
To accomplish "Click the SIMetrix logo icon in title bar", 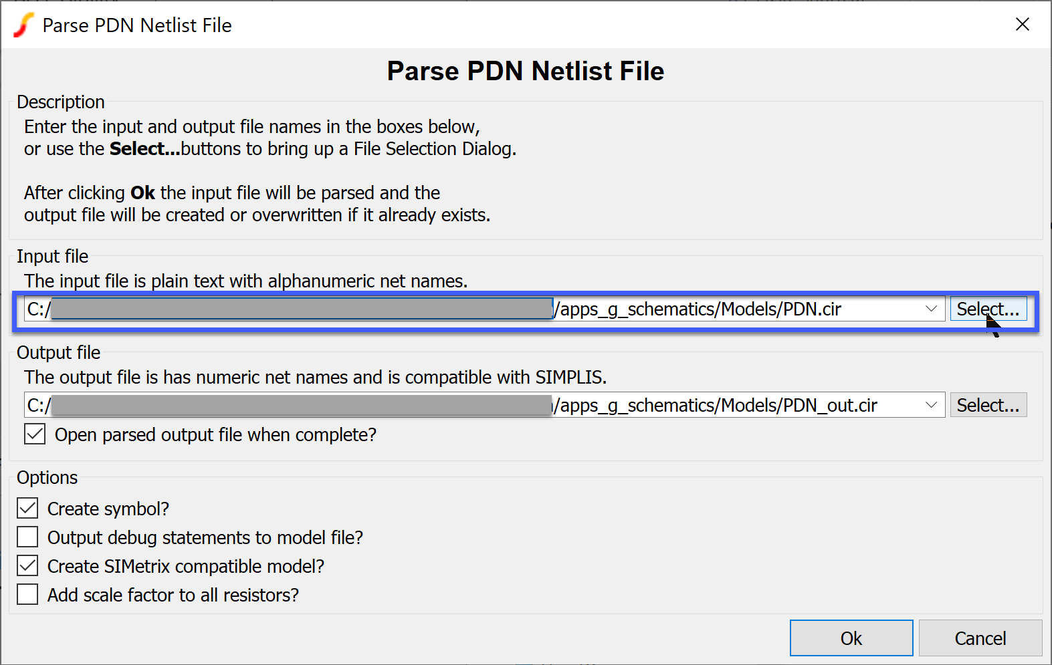I will coord(24,25).
